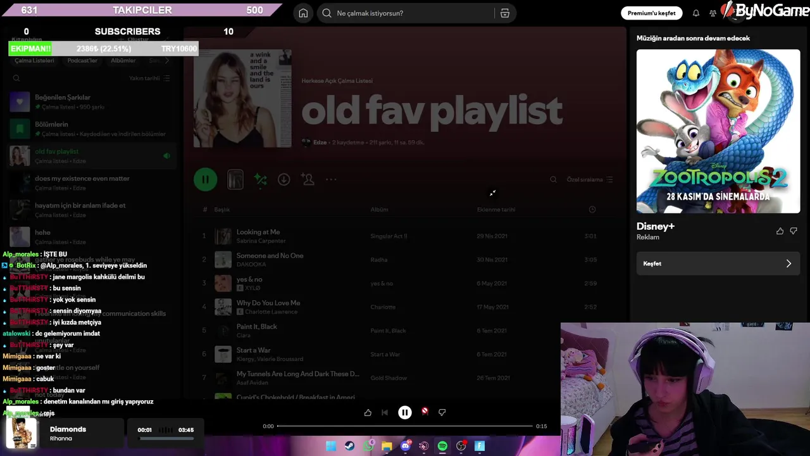Click the old fav playlist cover image

pyautogui.click(x=242, y=98)
